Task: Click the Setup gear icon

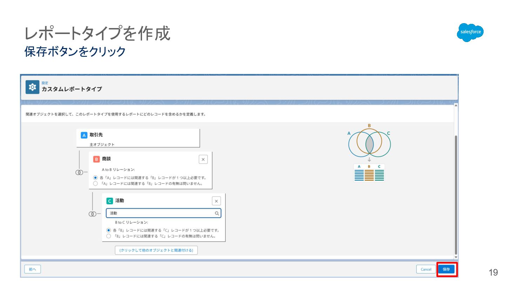Action: click(32, 87)
